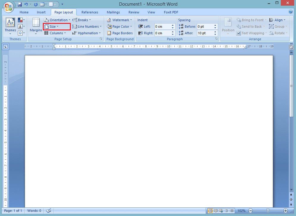
Task: Switch to Print Layout view
Action: [x=210, y=211]
